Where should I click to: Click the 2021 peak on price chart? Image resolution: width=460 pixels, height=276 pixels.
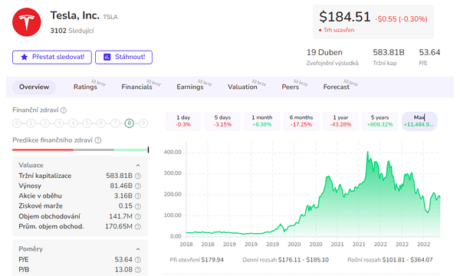pos(367,153)
